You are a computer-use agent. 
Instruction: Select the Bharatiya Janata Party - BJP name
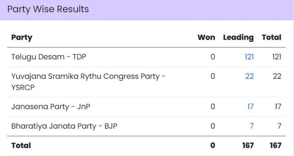(64, 126)
